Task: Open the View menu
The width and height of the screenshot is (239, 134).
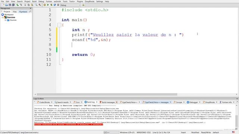Action: pos(13,1)
